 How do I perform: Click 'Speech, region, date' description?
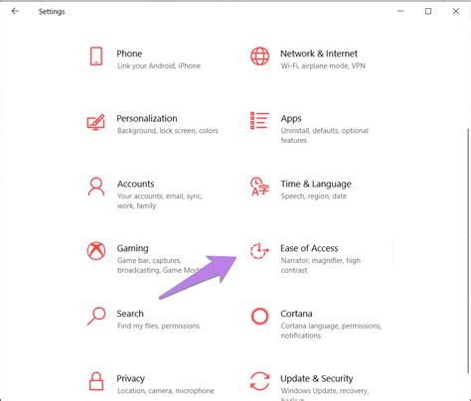(314, 197)
